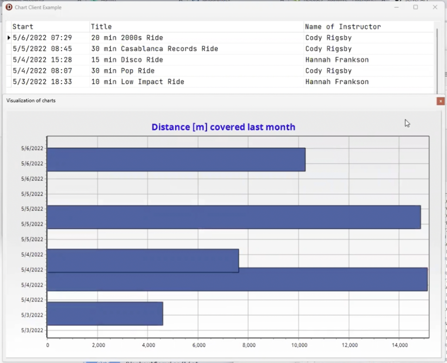Viewport: 447px width, 363px height.
Task: Click Cody Rigsby in the Casablanca Records row
Action: click(328, 49)
